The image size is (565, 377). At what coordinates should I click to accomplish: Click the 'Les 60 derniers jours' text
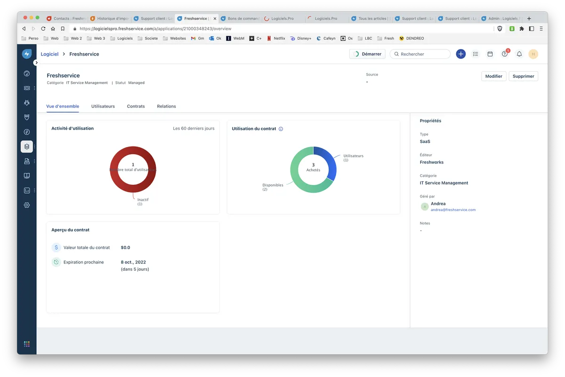coord(194,128)
